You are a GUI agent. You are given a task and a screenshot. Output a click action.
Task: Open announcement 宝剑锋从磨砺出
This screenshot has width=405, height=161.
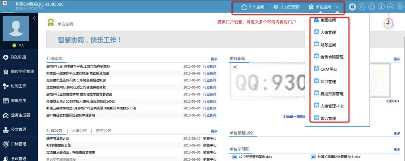(71, 152)
